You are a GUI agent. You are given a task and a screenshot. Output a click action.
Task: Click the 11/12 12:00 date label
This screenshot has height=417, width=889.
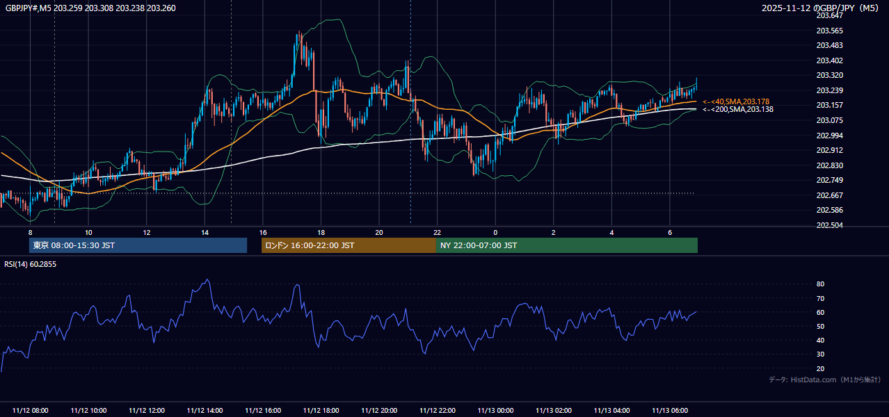coord(147,411)
